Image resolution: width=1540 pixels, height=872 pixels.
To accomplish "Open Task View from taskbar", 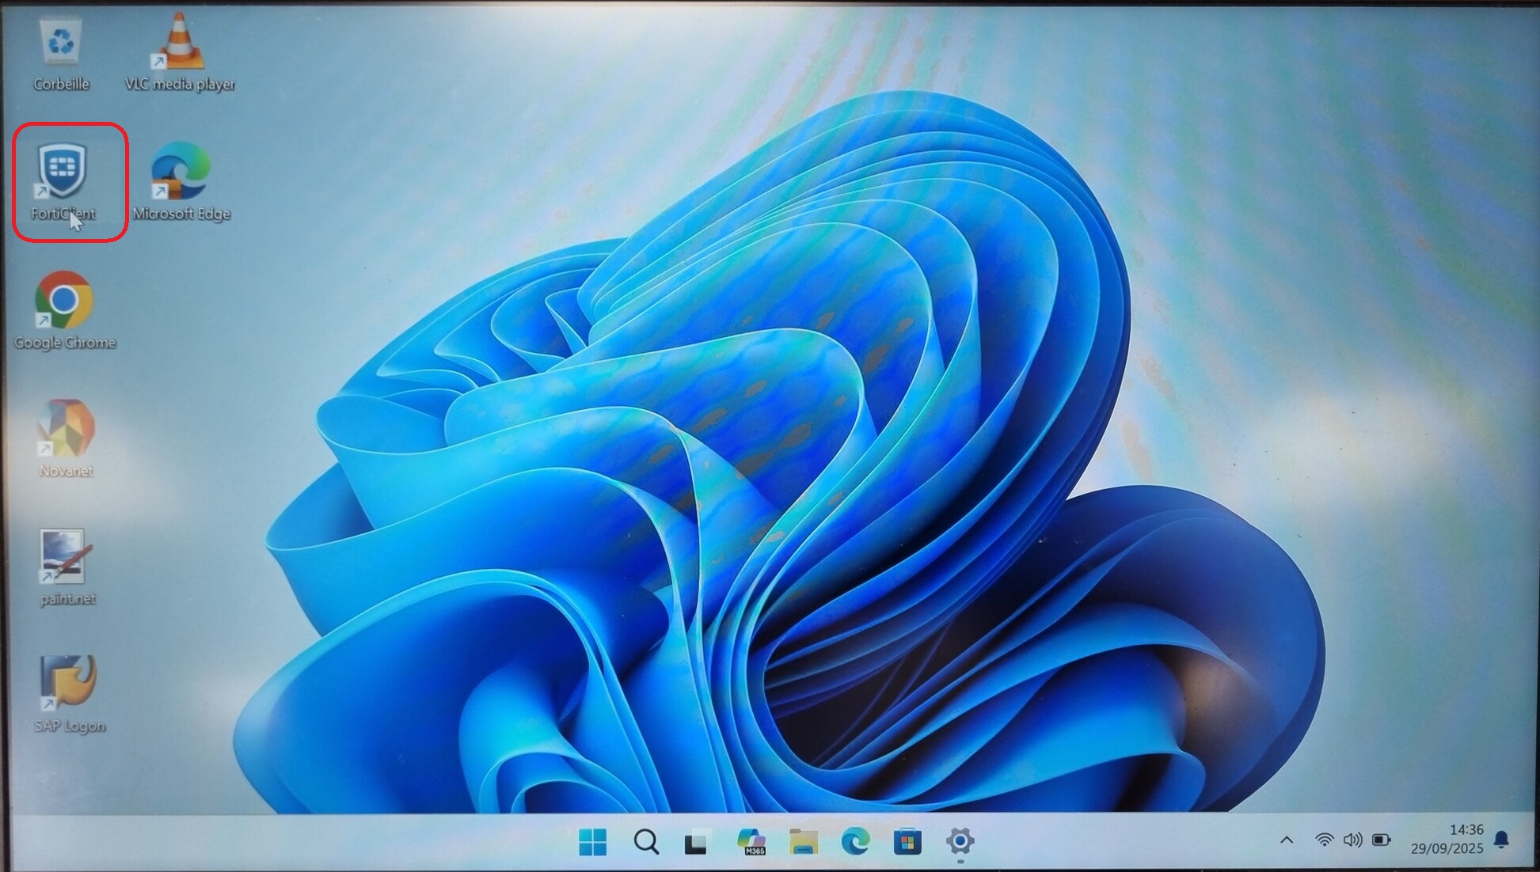I will (697, 842).
